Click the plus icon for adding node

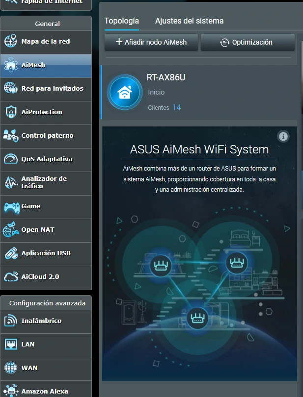point(119,42)
